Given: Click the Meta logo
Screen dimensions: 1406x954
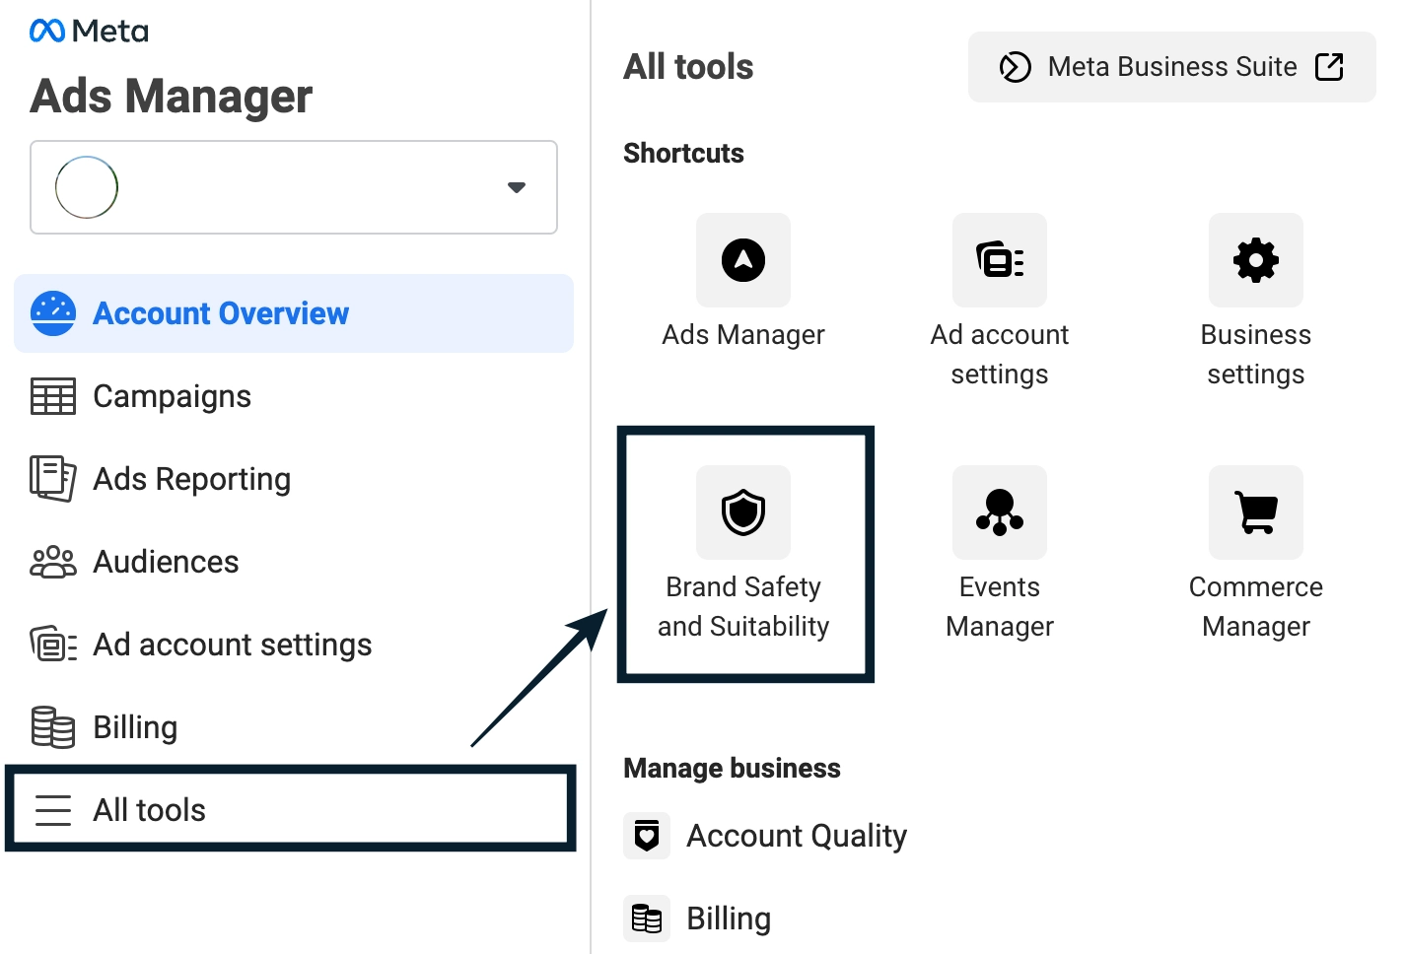Looking at the screenshot, I should [89, 32].
